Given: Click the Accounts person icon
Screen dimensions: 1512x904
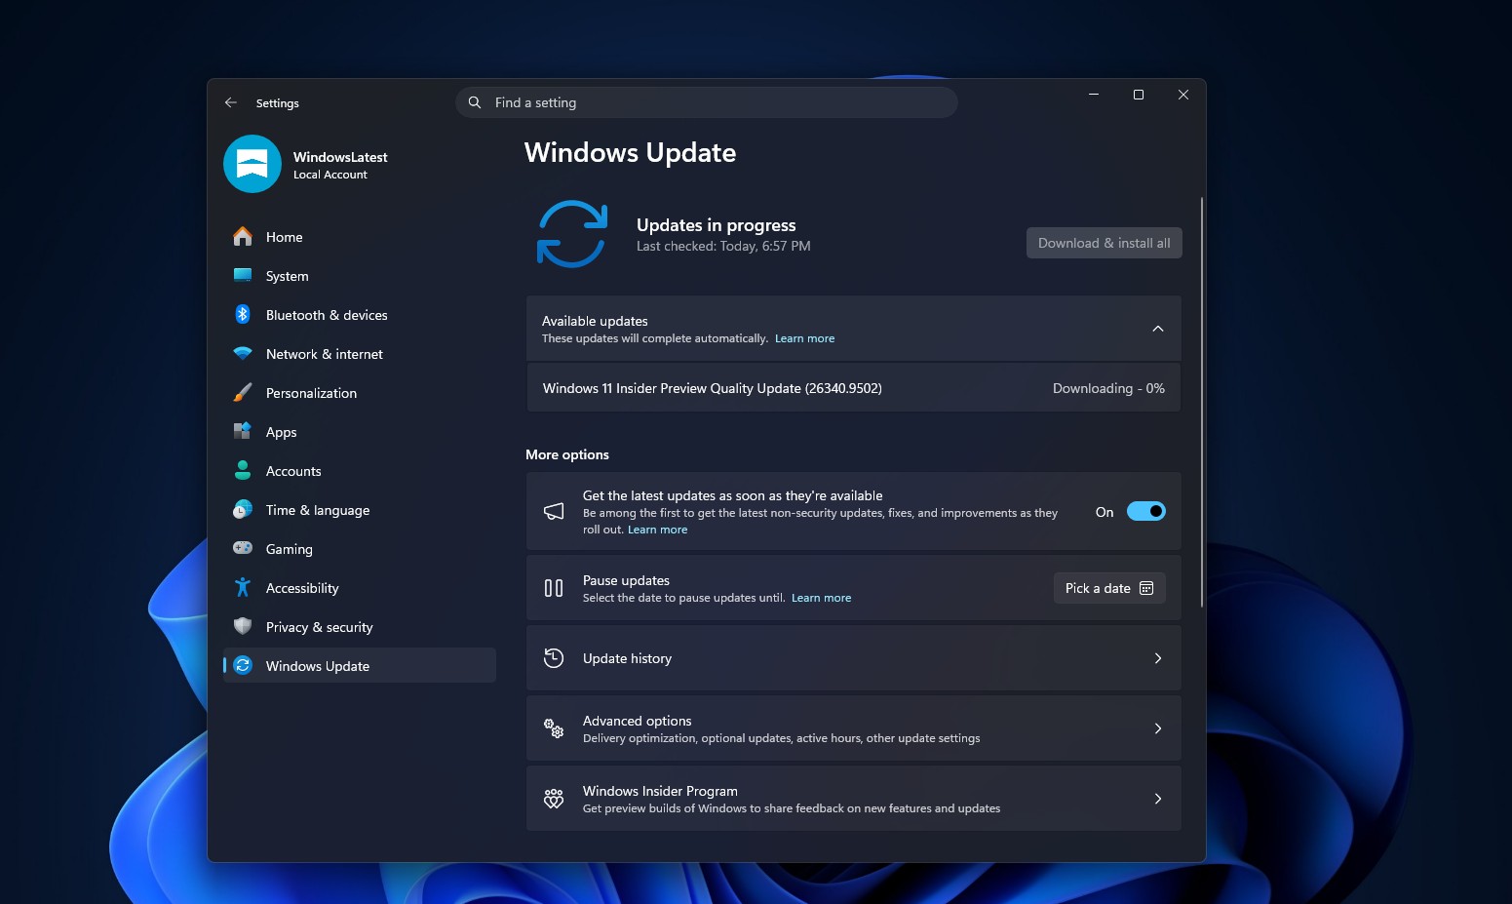Looking at the screenshot, I should tap(243, 471).
